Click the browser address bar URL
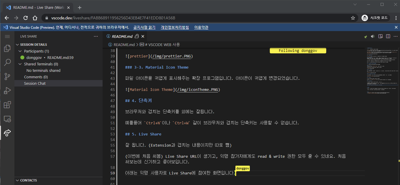This screenshot has width=400, height=185. click(x=113, y=18)
